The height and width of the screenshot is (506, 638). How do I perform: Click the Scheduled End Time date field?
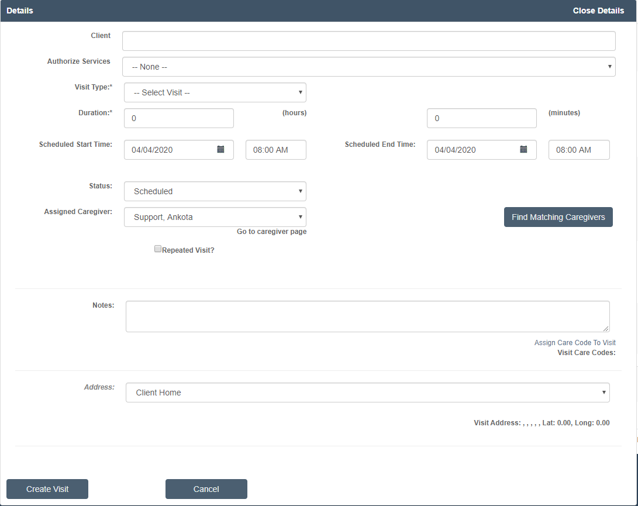coord(482,150)
